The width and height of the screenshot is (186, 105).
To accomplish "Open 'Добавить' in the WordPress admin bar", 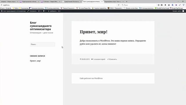I will (x=52, y=11).
